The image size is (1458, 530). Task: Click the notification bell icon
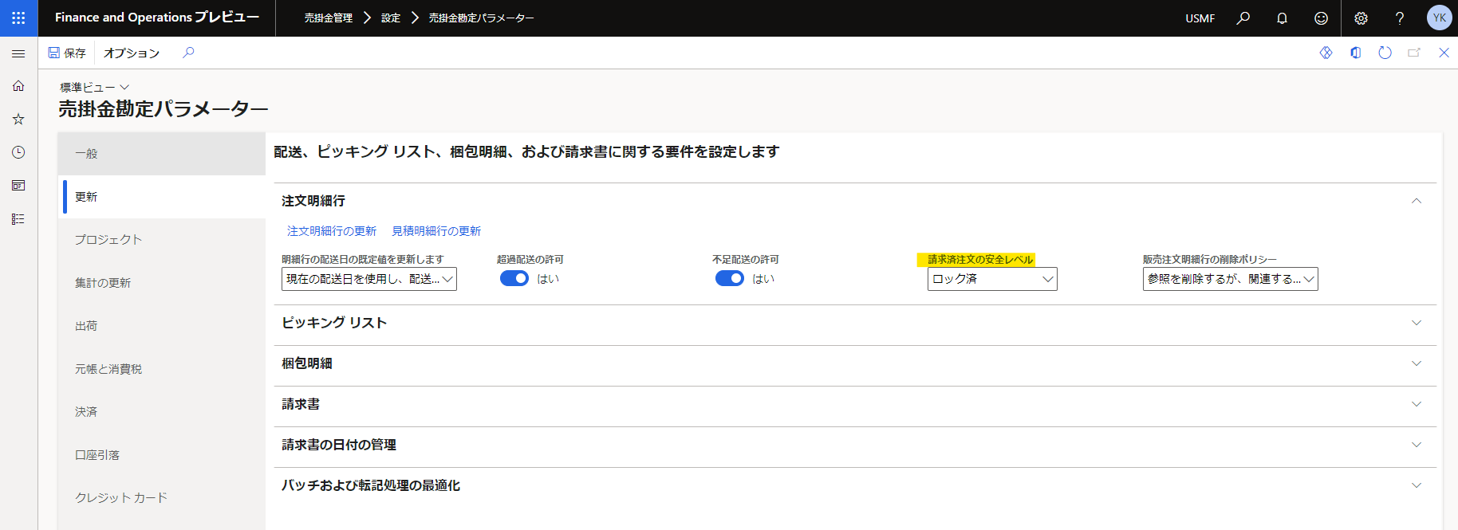pos(1282,18)
